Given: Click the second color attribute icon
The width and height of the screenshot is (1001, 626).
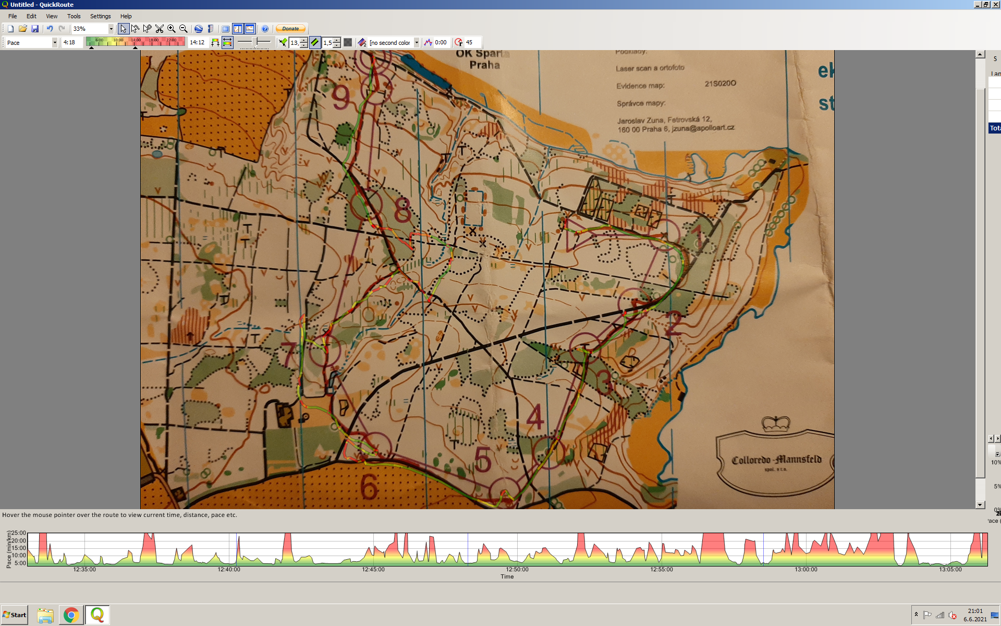Looking at the screenshot, I should pyautogui.click(x=362, y=43).
